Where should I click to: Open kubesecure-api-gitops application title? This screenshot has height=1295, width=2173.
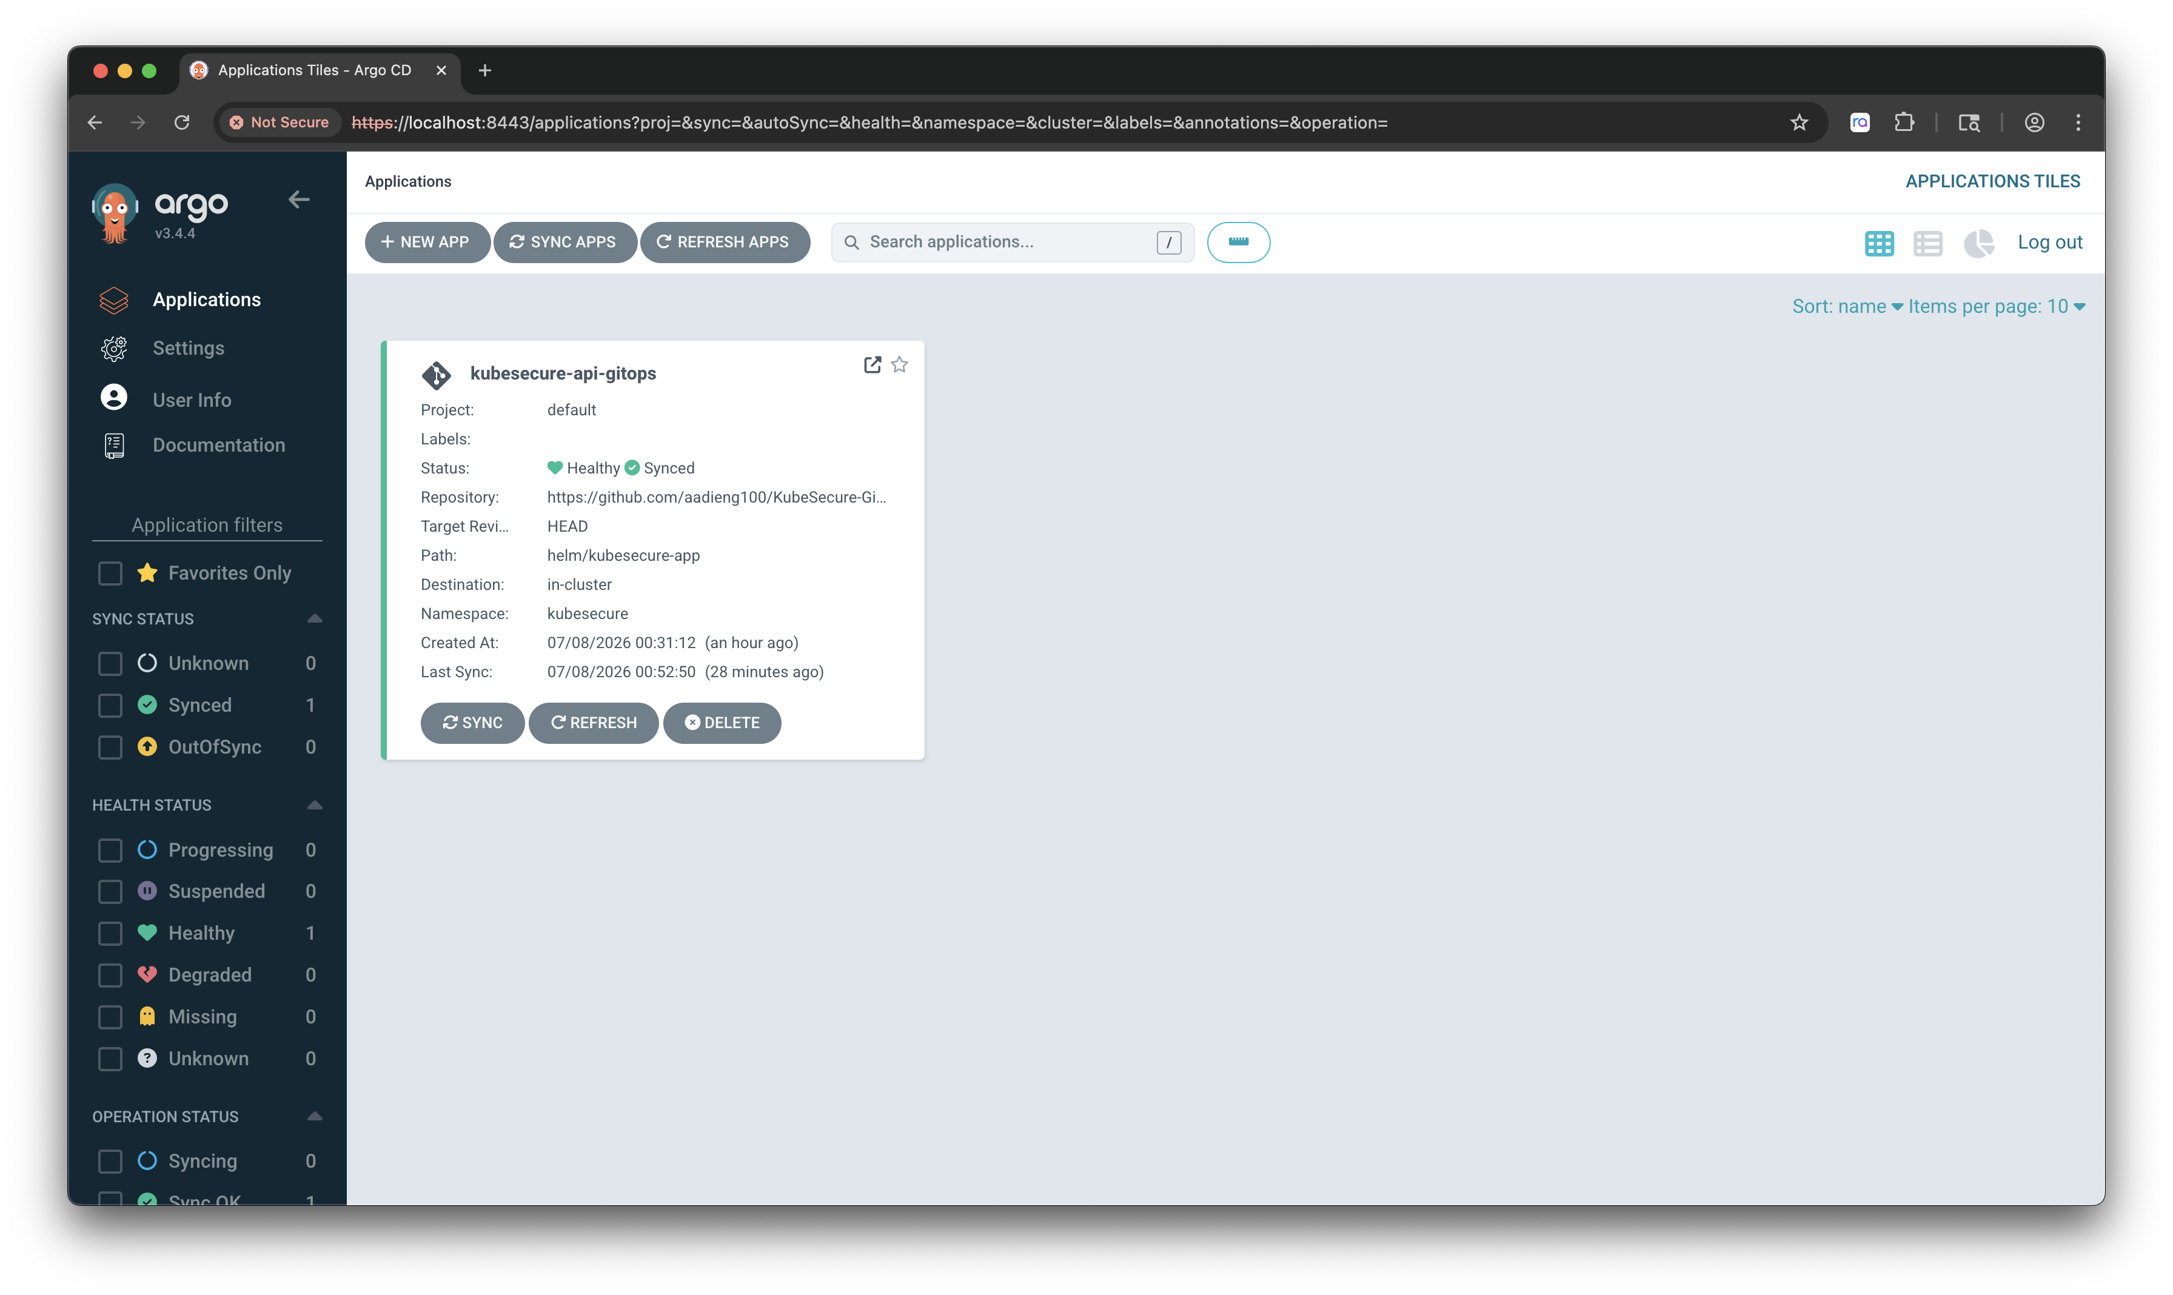[x=563, y=373]
